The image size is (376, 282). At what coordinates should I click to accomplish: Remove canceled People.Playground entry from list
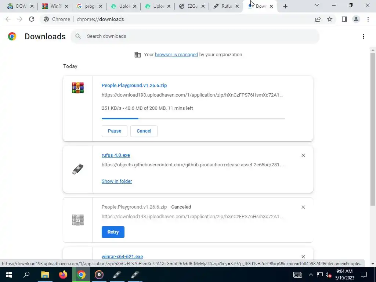303,207
